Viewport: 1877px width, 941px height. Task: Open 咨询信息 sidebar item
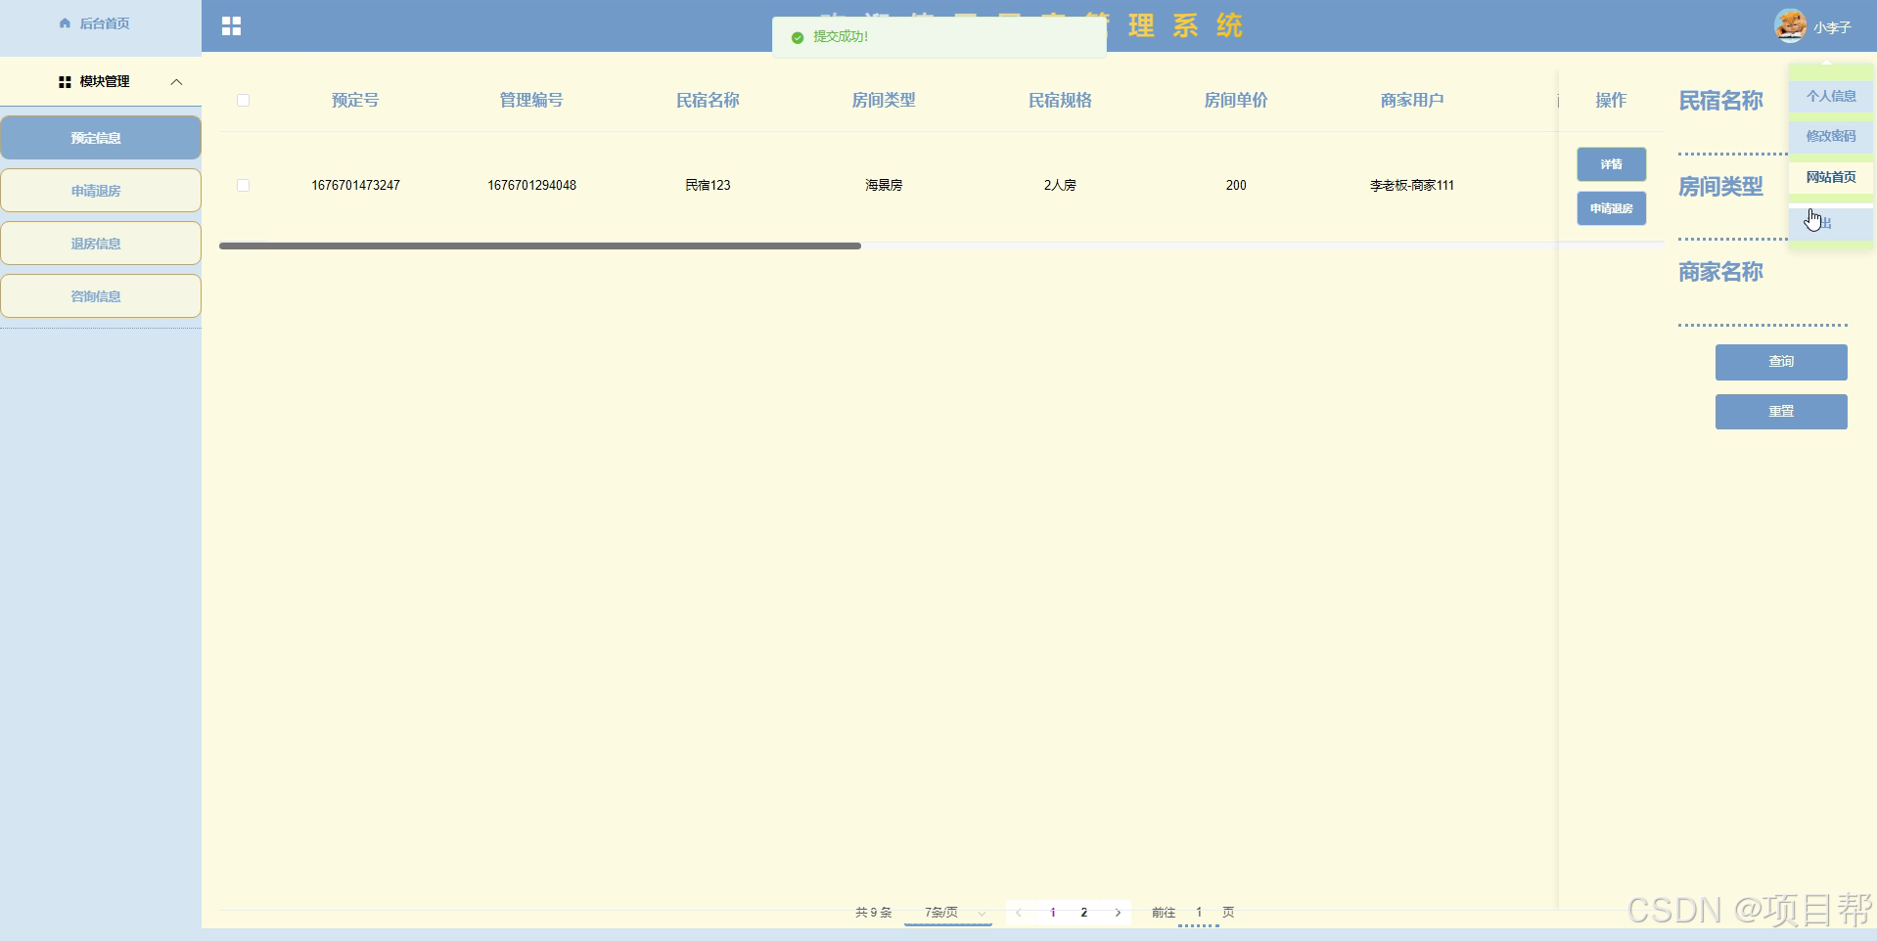click(x=101, y=296)
